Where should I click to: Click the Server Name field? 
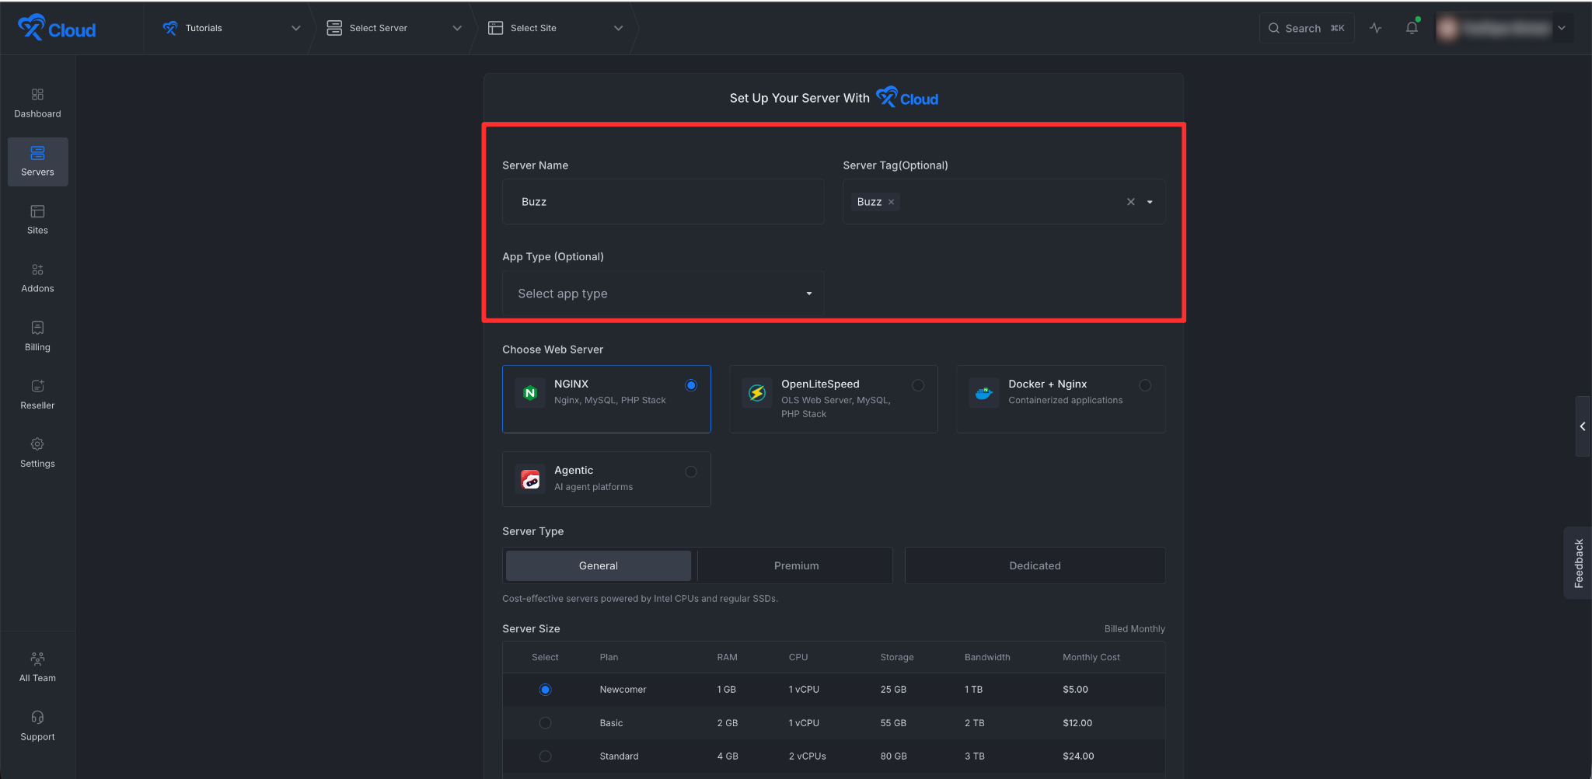coord(663,202)
